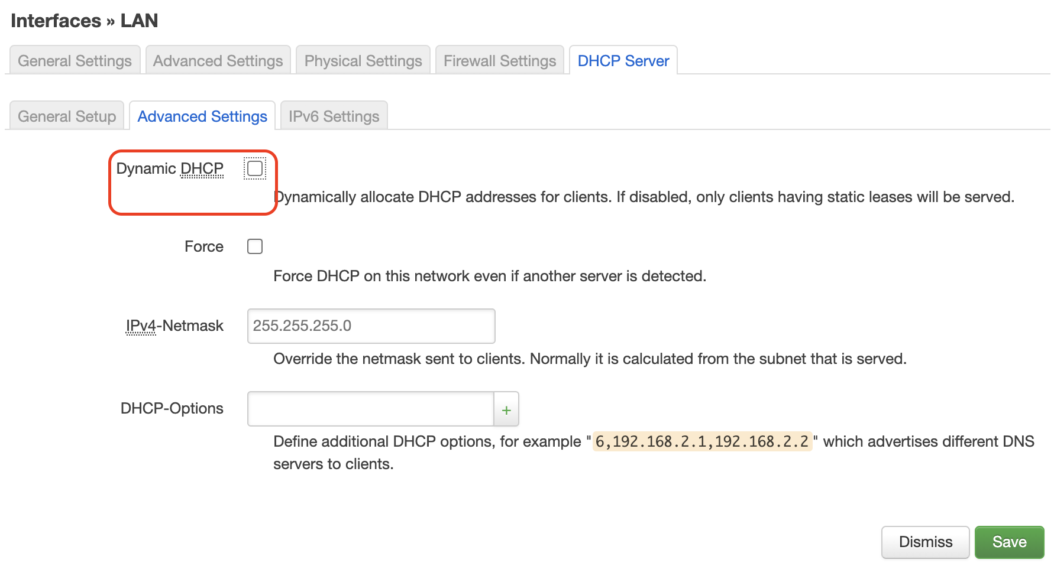The width and height of the screenshot is (1054, 566).
Task: Click the Force label text
Action: (204, 246)
